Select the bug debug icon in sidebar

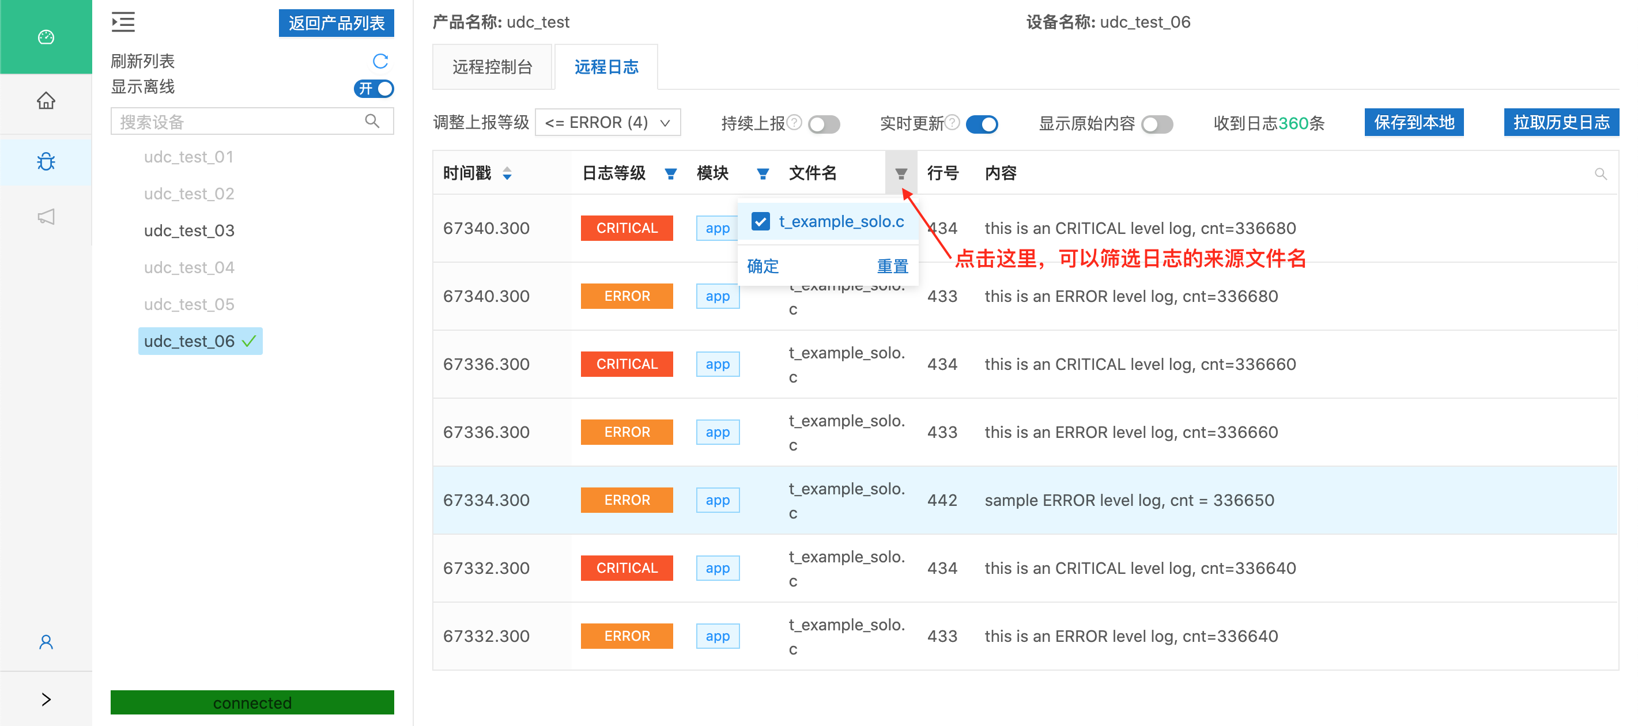[x=46, y=161]
